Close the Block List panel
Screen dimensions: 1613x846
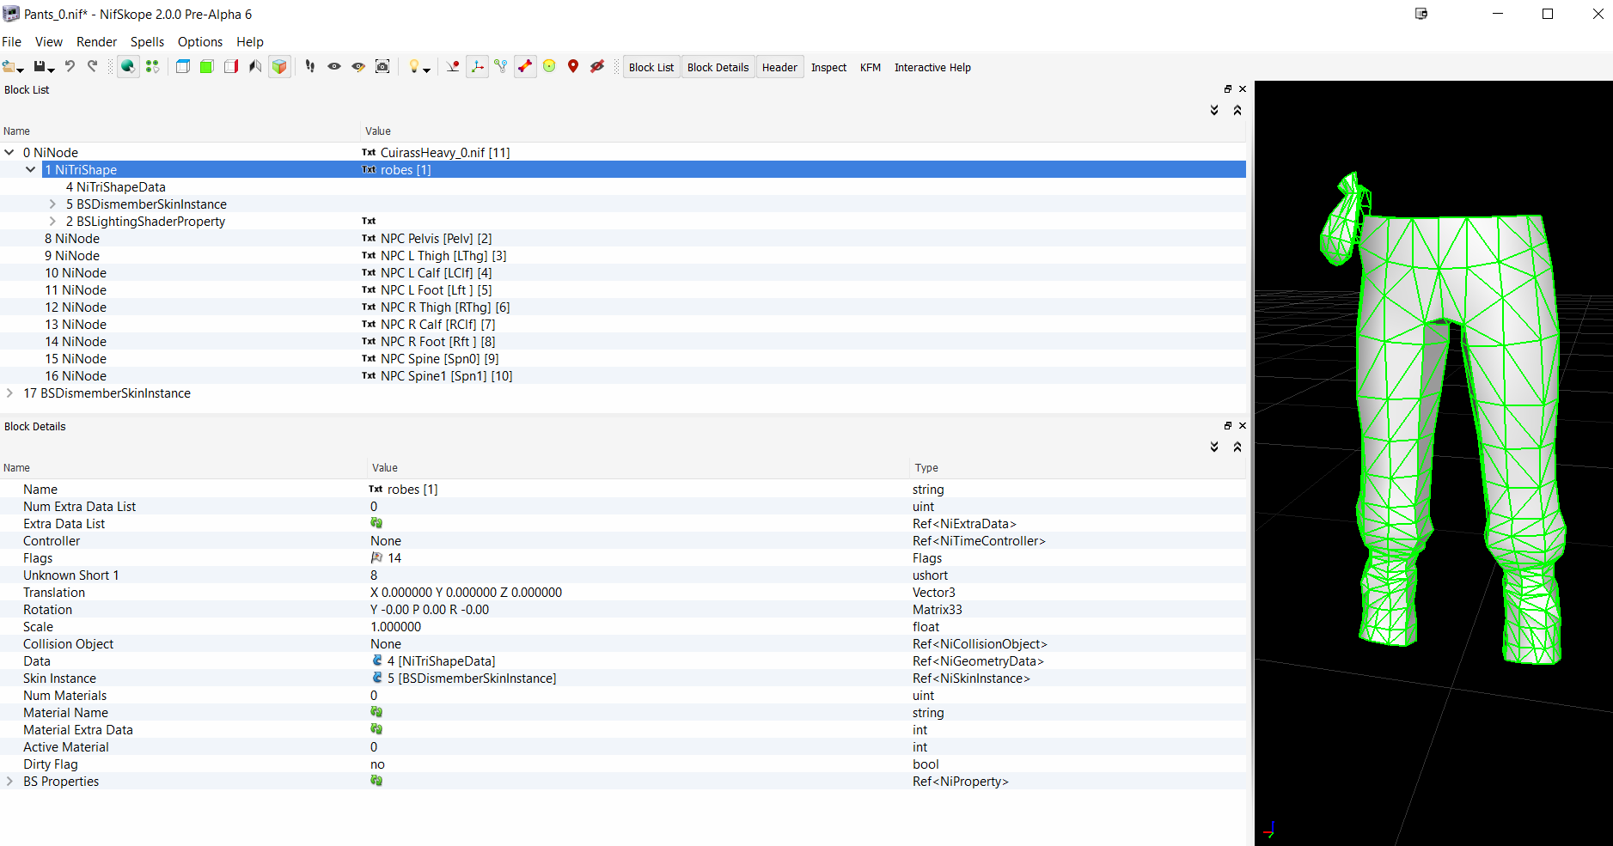(x=1242, y=89)
